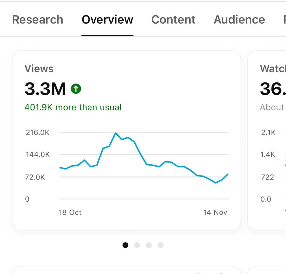
Task: Click the 3.3M views total
Action: point(45,89)
